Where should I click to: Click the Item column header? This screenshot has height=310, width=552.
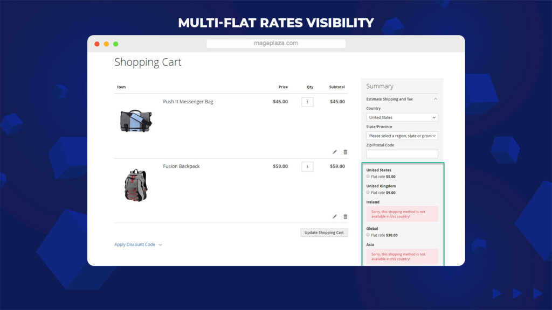coord(121,87)
